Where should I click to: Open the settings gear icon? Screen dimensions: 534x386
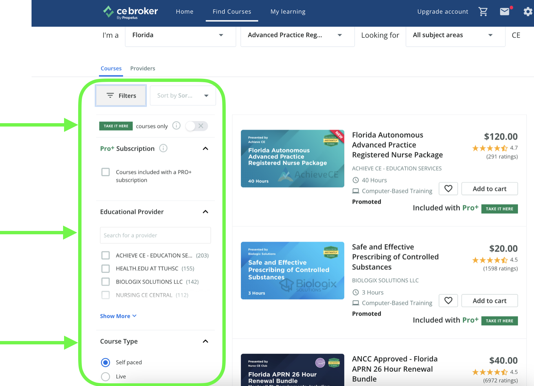tap(528, 12)
